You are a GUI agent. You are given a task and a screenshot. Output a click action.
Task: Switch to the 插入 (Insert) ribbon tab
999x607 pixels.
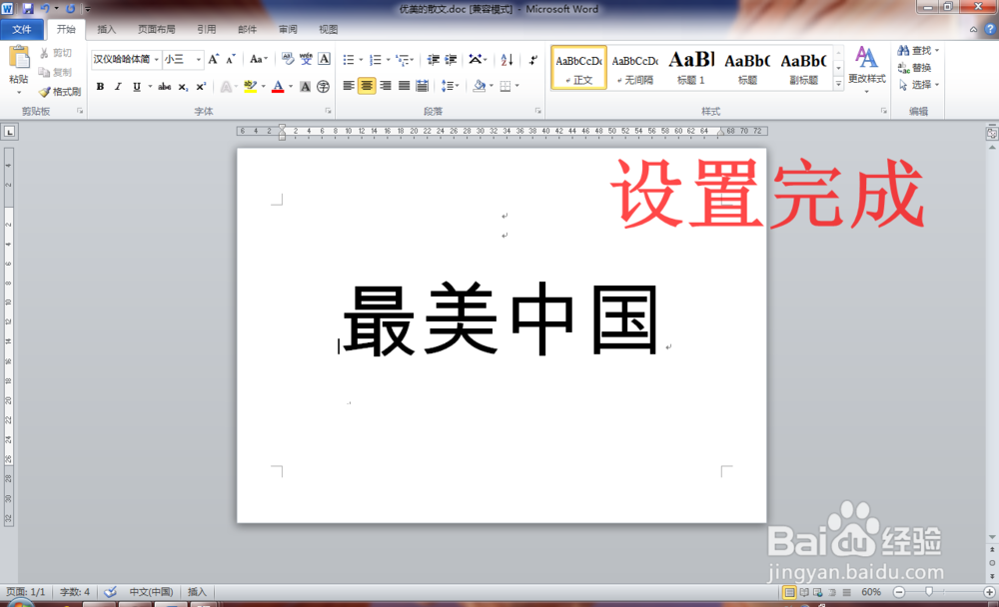pyautogui.click(x=107, y=29)
